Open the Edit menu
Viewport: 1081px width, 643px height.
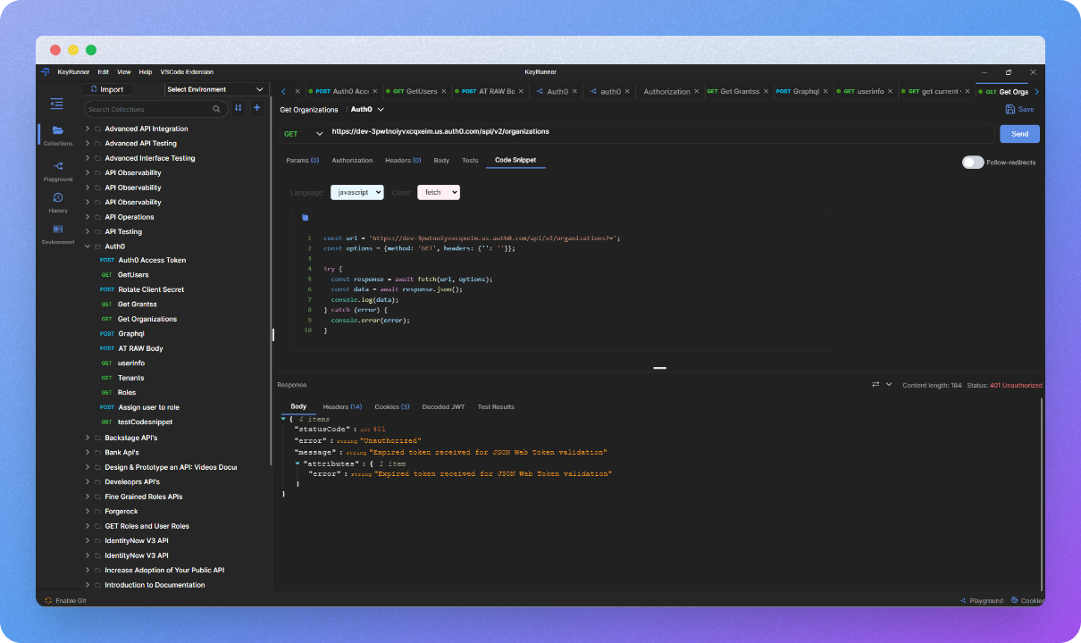pyautogui.click(x=104, y=71)
